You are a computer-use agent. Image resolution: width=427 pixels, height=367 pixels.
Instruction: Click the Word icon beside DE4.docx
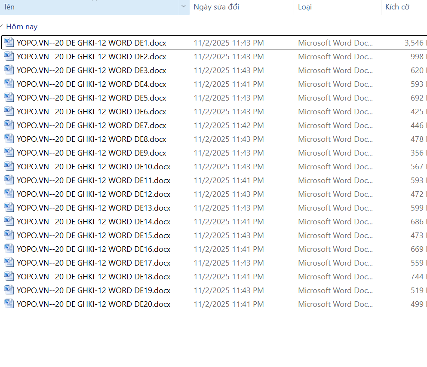(9, 84)
